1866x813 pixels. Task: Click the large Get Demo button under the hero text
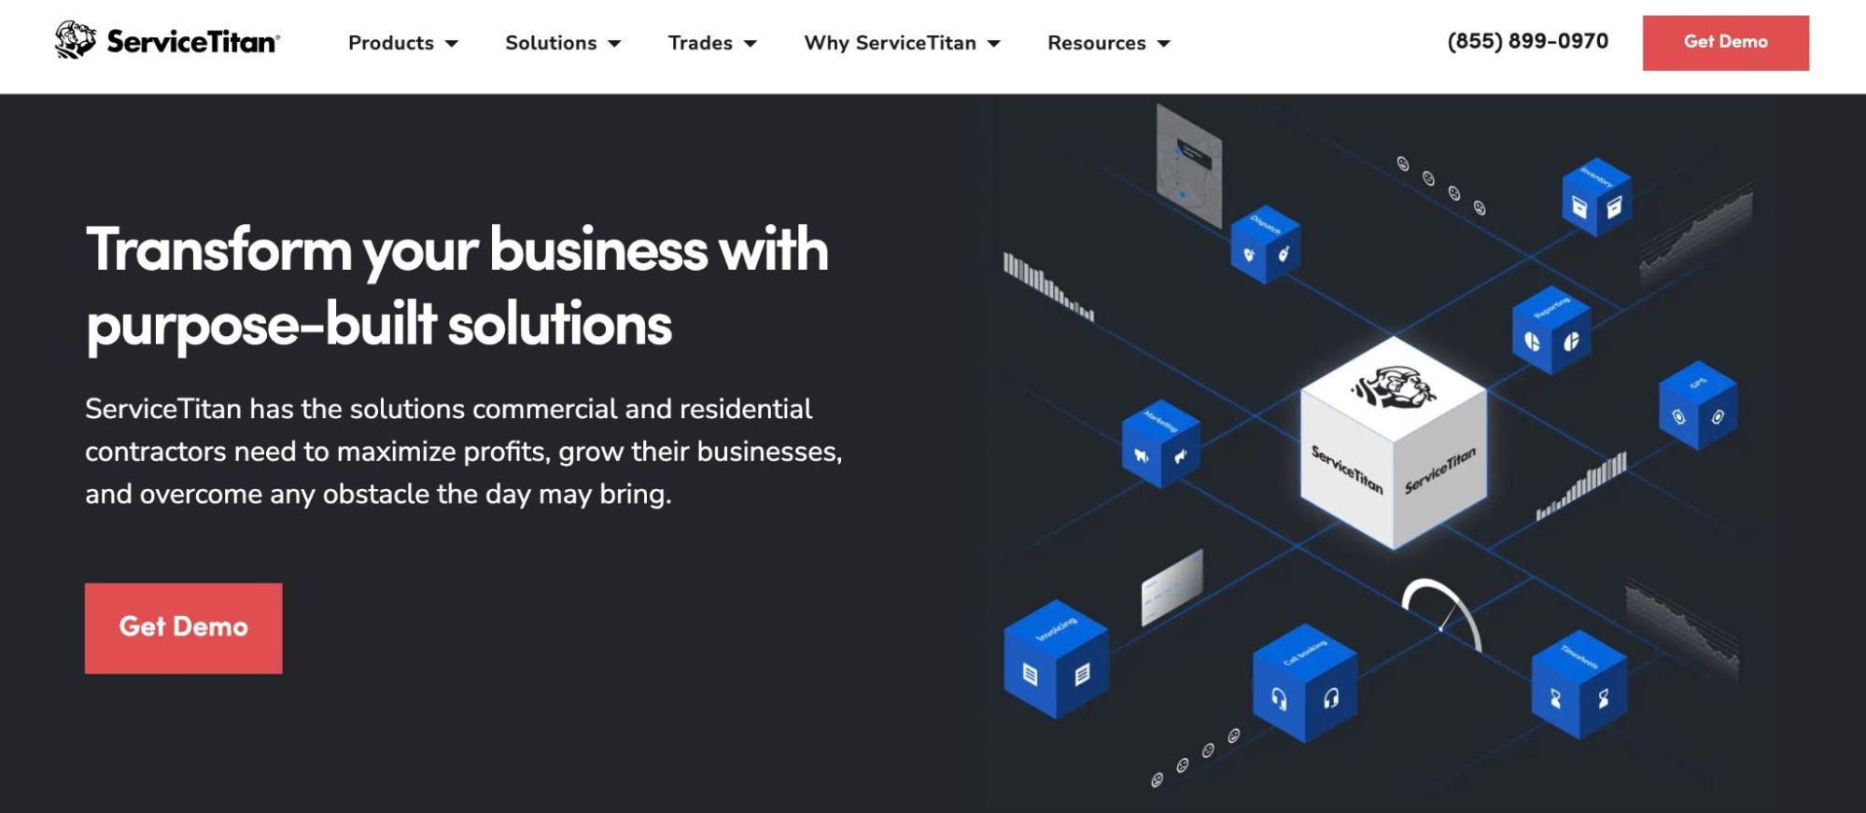pos(184,627)
